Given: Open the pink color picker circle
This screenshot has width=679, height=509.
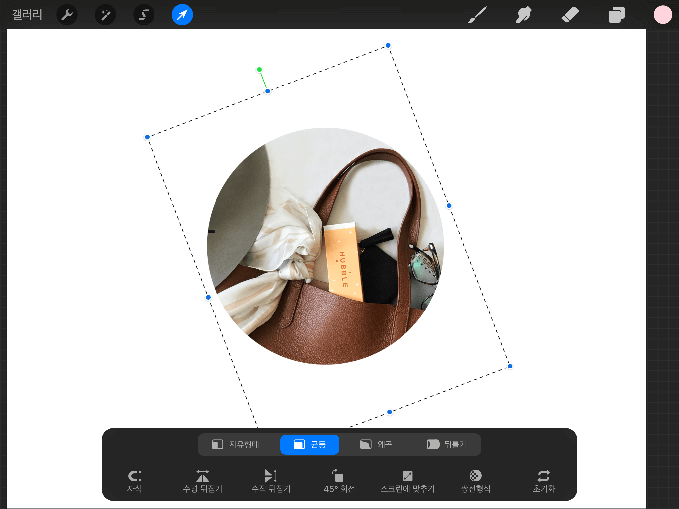Looking at the screenshot, I should coord(663,15).
